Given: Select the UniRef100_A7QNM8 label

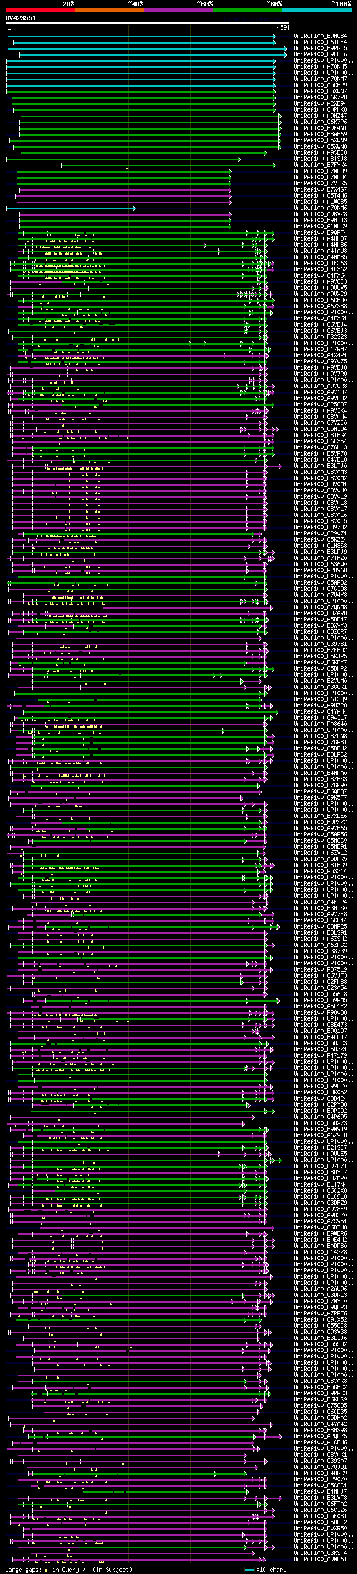Looking at the screenshot, I should click(320, 607).
